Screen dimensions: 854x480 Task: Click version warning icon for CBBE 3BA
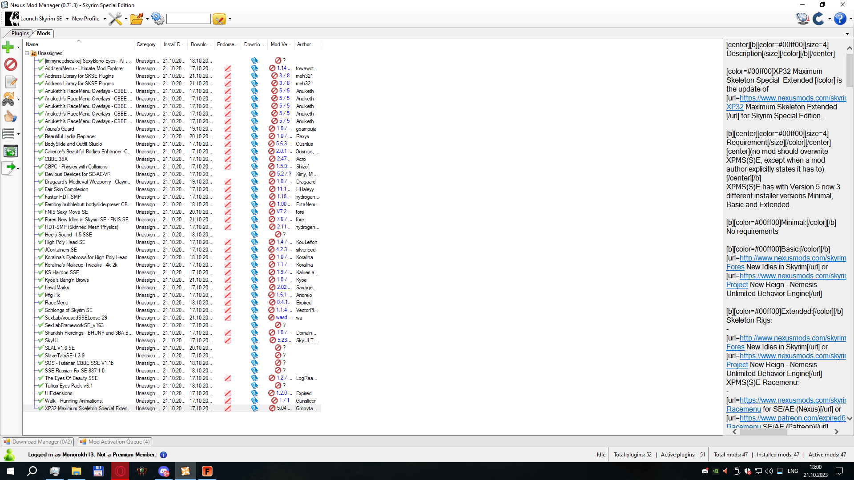coord(272,159)
